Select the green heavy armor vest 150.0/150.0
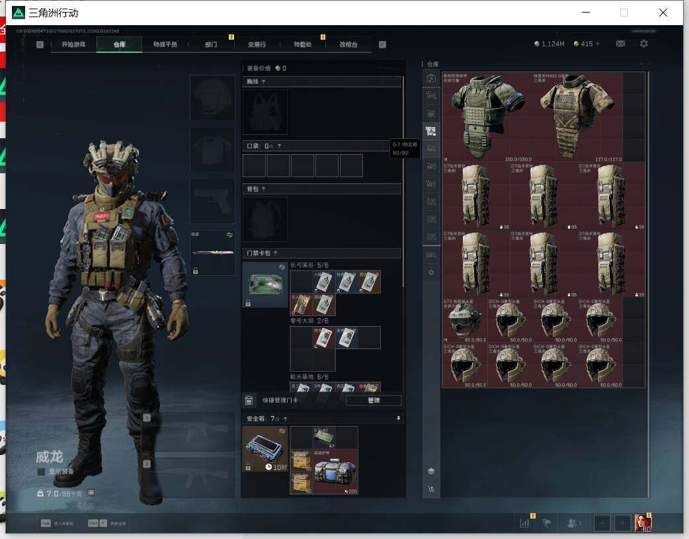 tap(487, 117)
